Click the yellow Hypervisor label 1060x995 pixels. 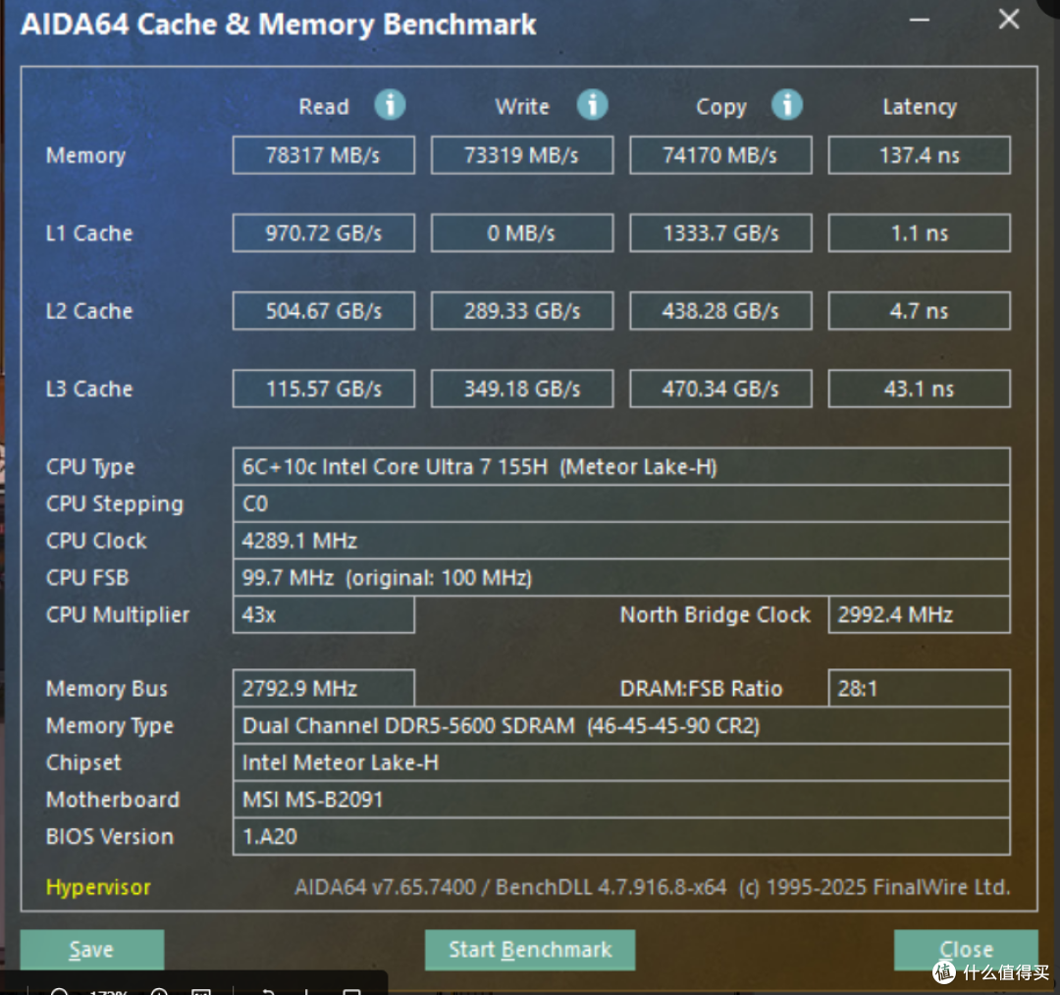[98, 887]
